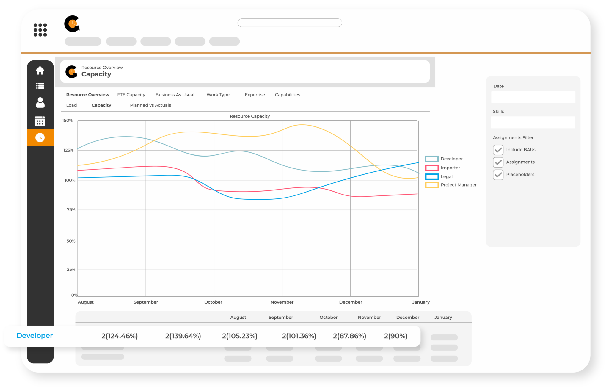Open the calendar icon in the sidebar
The width and height of the screenshot is (609, 391).
(x=40, y=121)
